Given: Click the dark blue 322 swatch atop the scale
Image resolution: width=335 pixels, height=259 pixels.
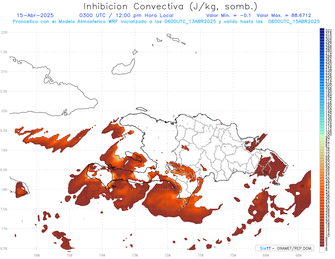Looking at the screenshot, I should (x=322, y=30).
